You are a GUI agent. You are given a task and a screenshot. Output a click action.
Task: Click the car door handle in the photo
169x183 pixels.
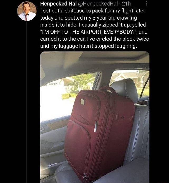click(x=42, y=129)
